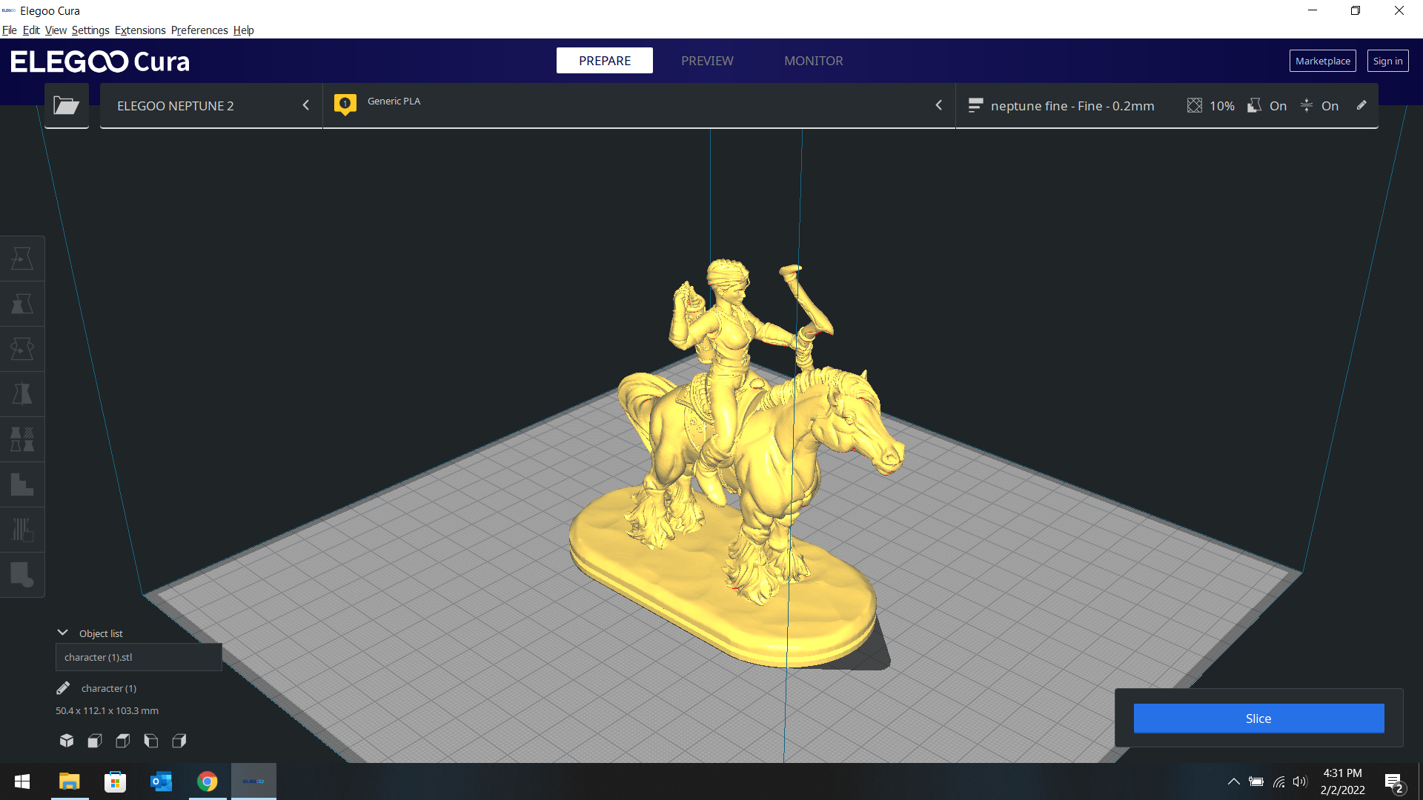
Task: Collapse the Object list panel
Action: tap(62, 633)
